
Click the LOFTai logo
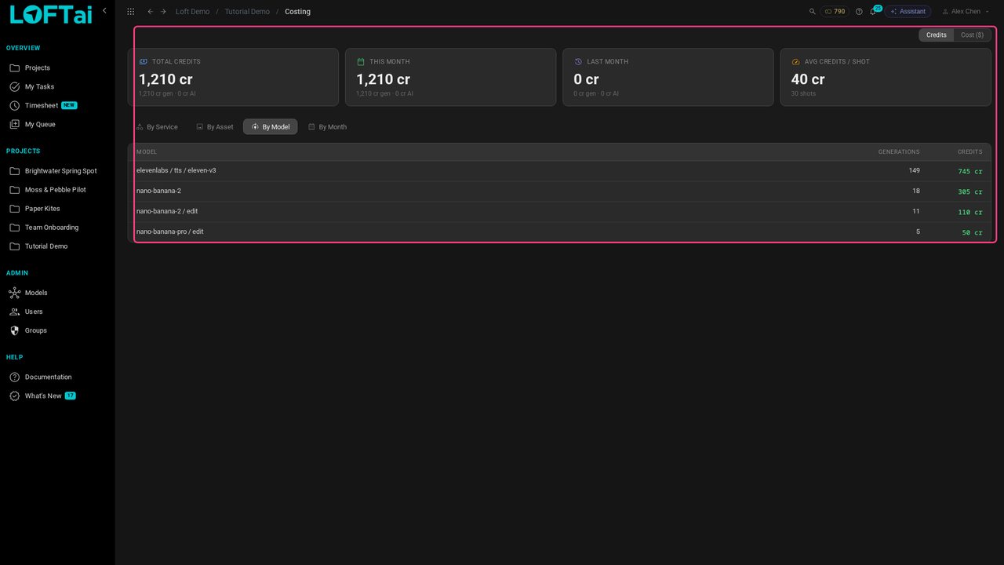50,14
